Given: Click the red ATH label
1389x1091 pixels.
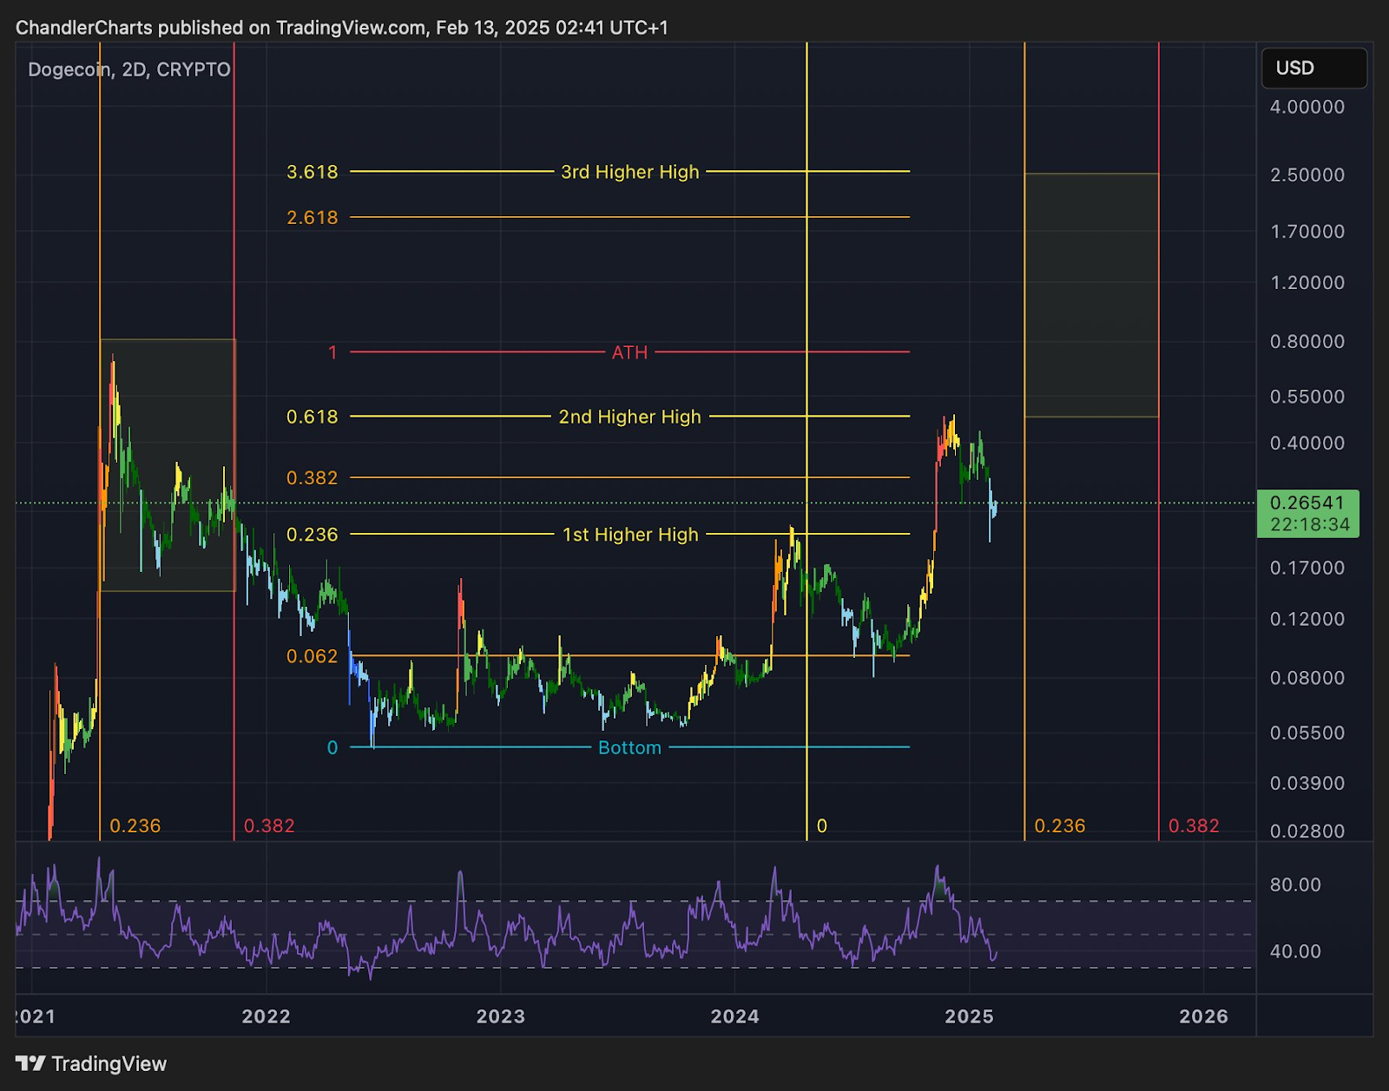Looking at the screenshot, I should click(630, 352).
